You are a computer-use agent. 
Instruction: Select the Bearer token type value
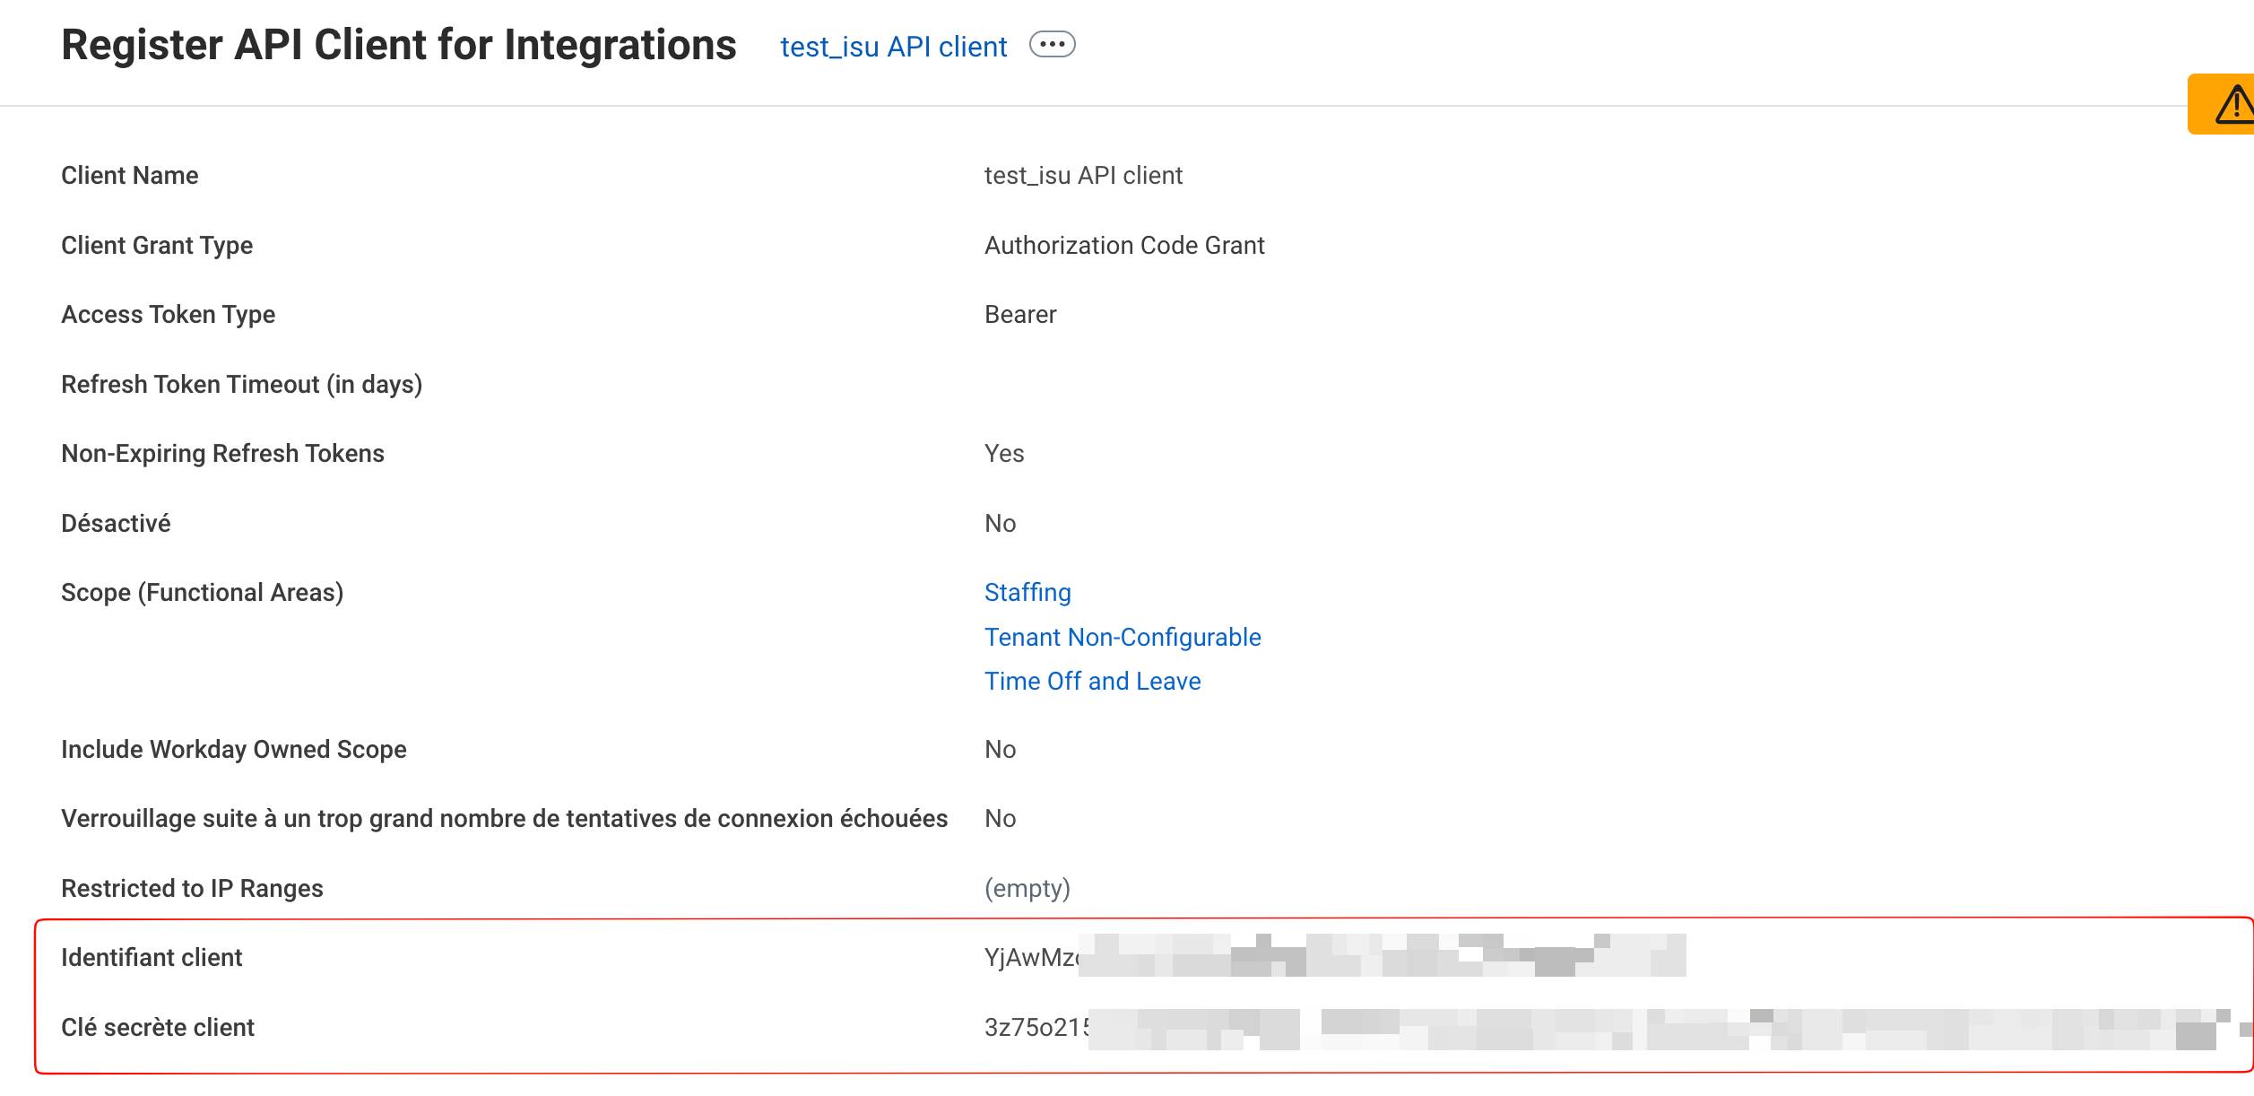(x=1020, y=315)
